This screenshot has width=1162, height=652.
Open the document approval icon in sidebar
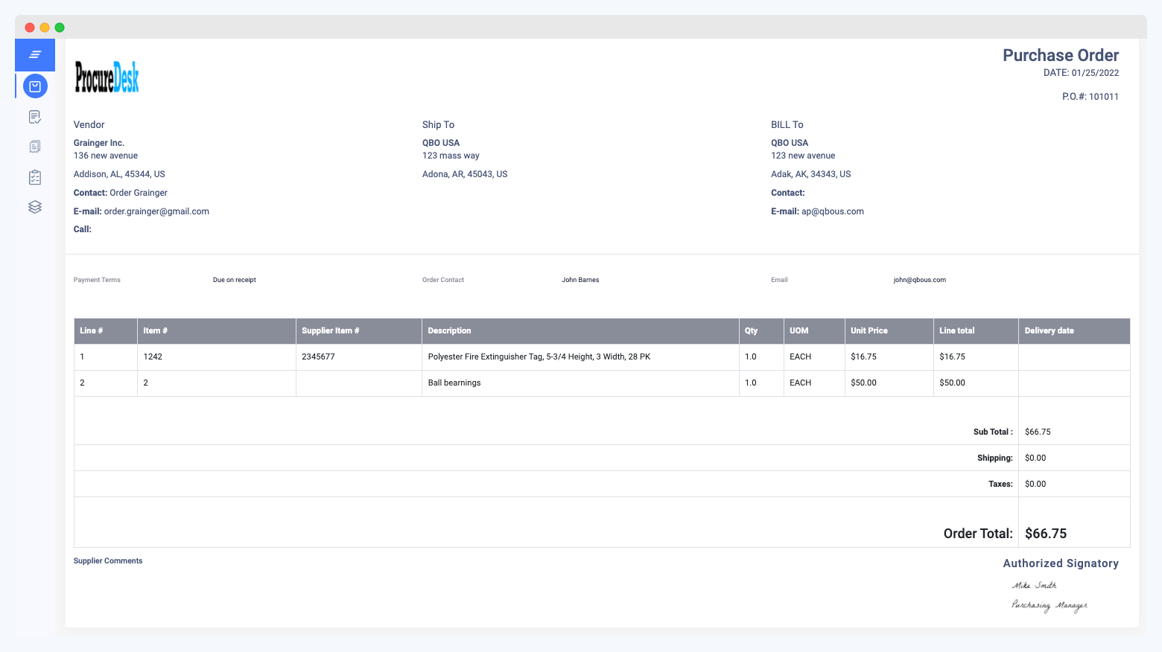[x=34, y=116]
